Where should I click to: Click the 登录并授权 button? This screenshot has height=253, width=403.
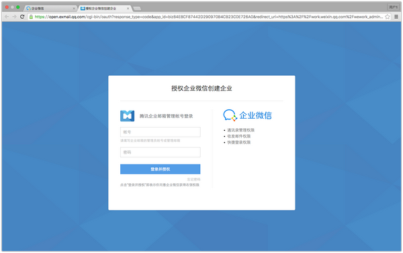[160, 169]
